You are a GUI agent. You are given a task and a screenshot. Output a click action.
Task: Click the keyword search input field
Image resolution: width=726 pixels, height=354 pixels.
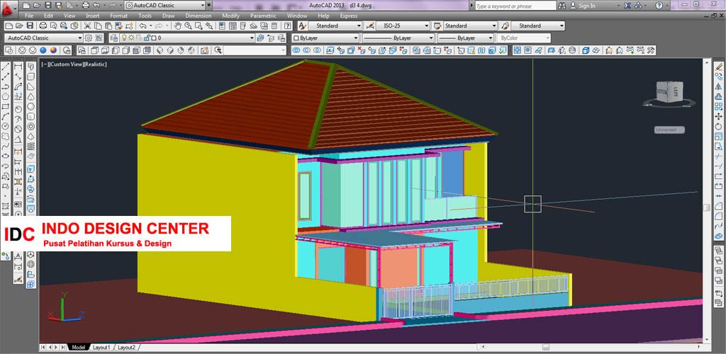pyautogui.click(x=515, y=6)
